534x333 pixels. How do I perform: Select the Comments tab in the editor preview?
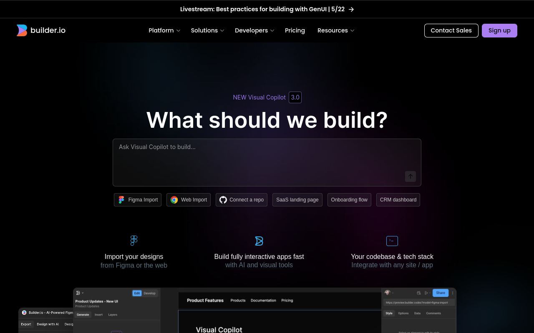pyautogui.click(x=433, y=313)
